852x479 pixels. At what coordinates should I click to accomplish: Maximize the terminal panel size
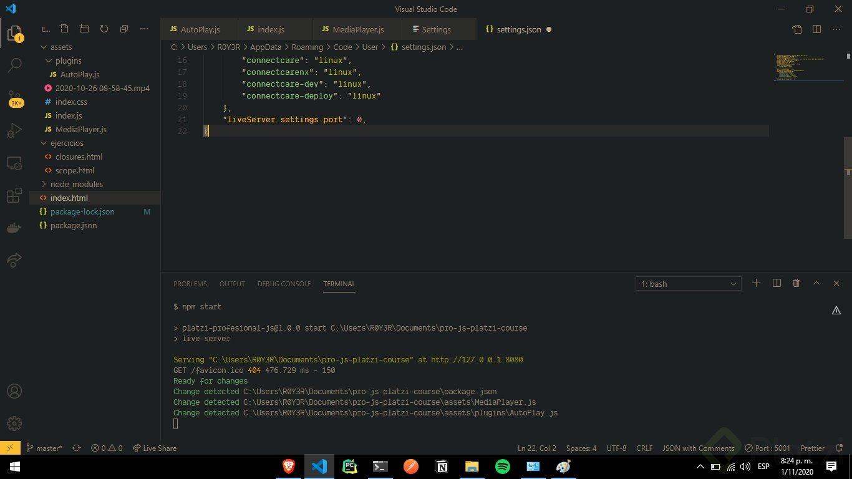[x=816, y=283]
